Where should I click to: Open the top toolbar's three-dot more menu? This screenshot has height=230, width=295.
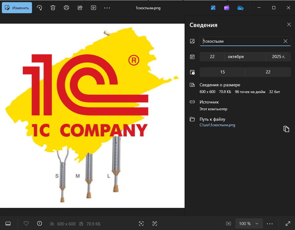107,8
